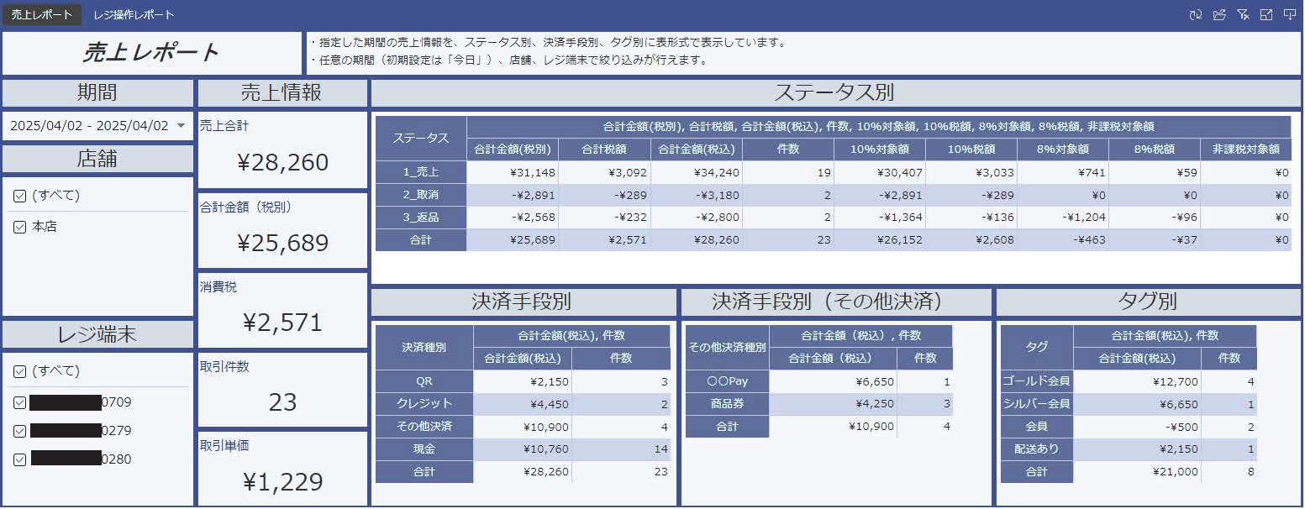The width and height of the screenshot is (1305, 509).
Task: Open the file/report browser icon
Action: (x=1218, y=14)
